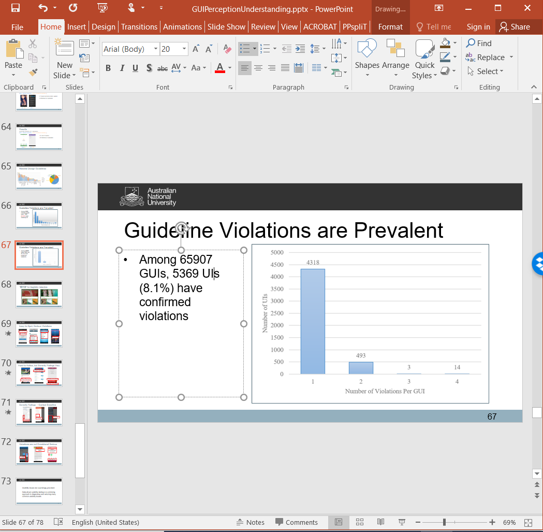Click Fit slide to window icon
This screenshot has height=532, width=543.
coord(528,522)
